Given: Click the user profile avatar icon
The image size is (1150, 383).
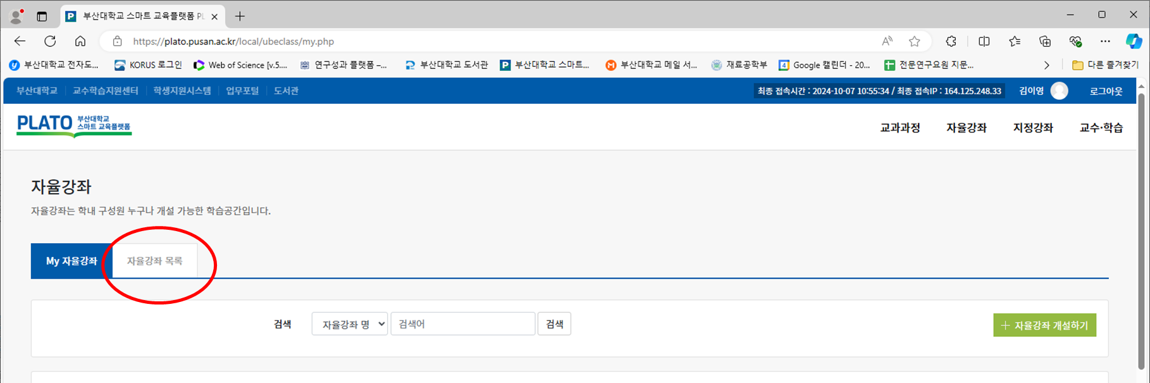Looking at the screenshot, I should (x=1059, y=91).
